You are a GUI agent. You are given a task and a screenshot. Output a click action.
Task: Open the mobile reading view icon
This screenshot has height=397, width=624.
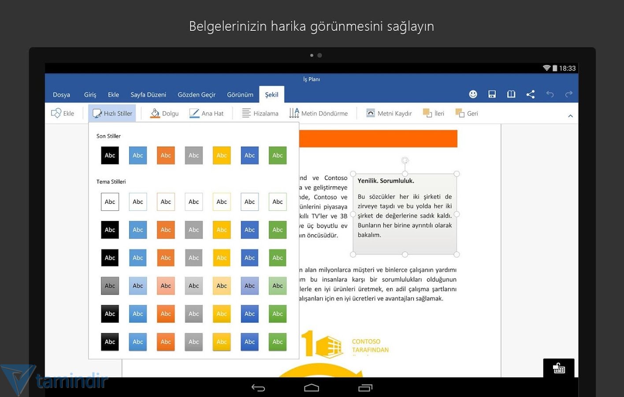[x=511, y=94]
